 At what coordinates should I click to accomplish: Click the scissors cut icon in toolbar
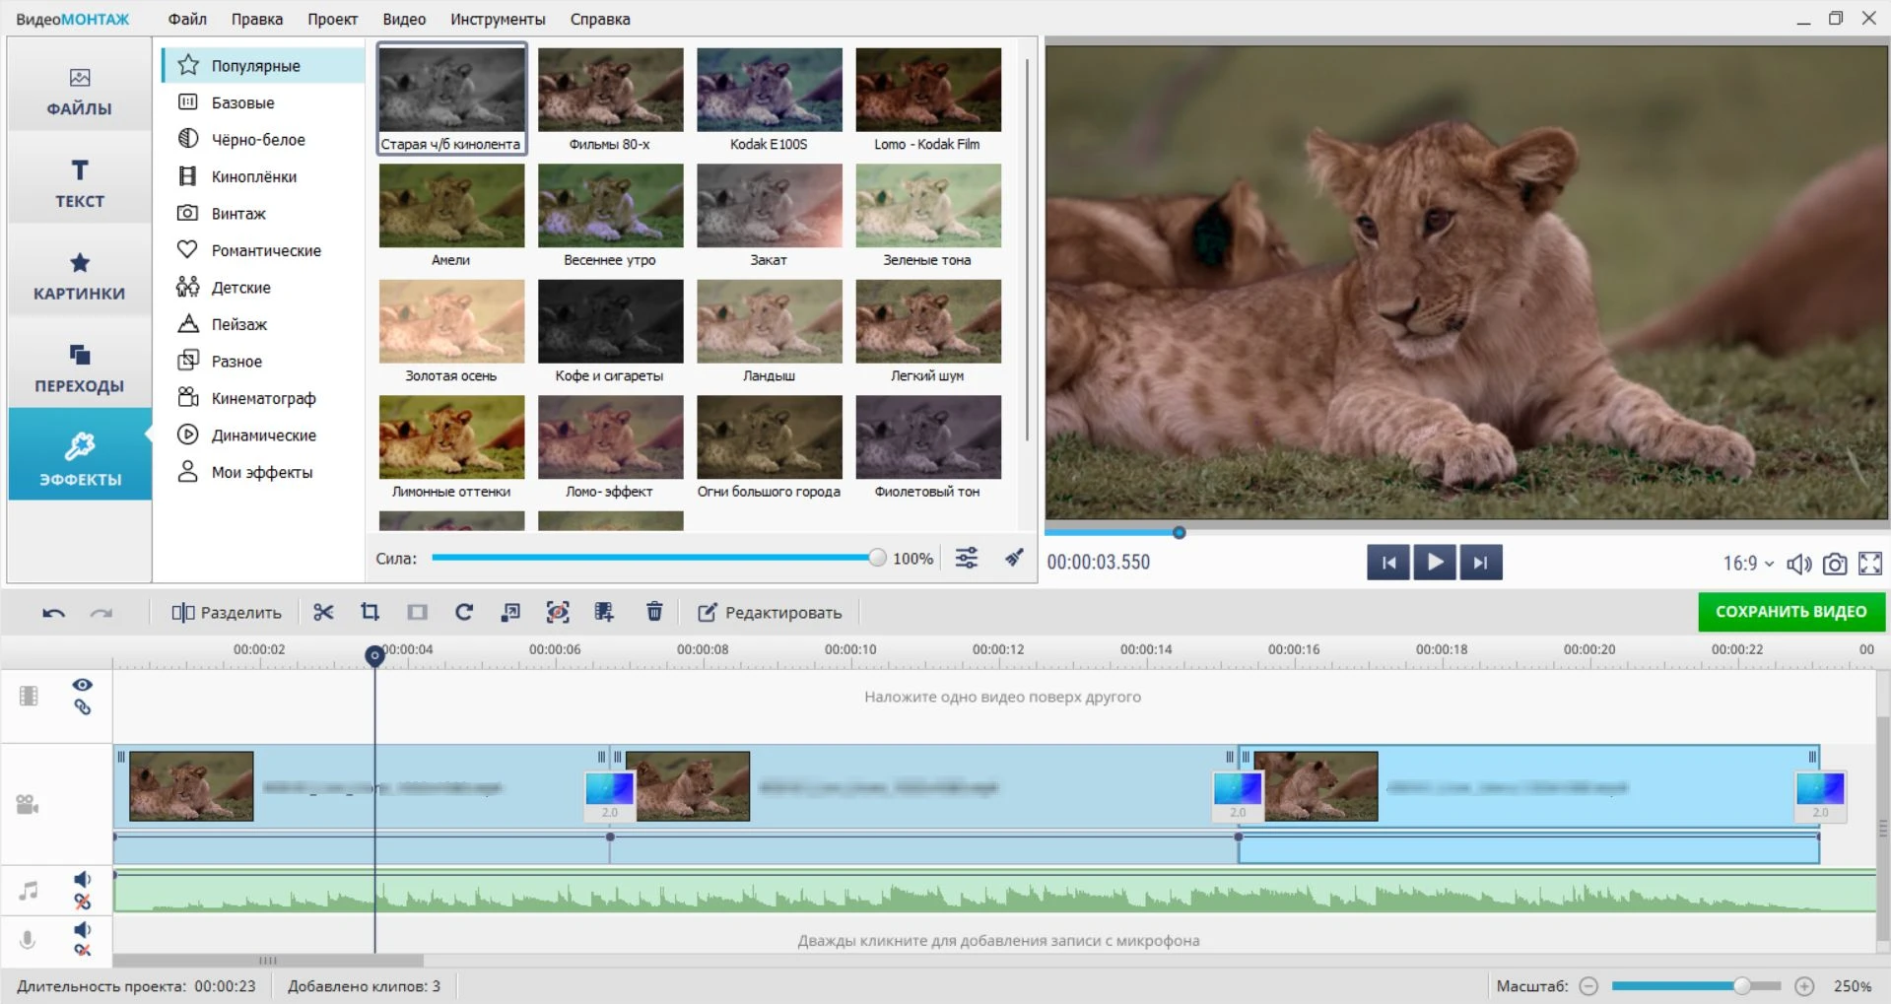point(323,613)
